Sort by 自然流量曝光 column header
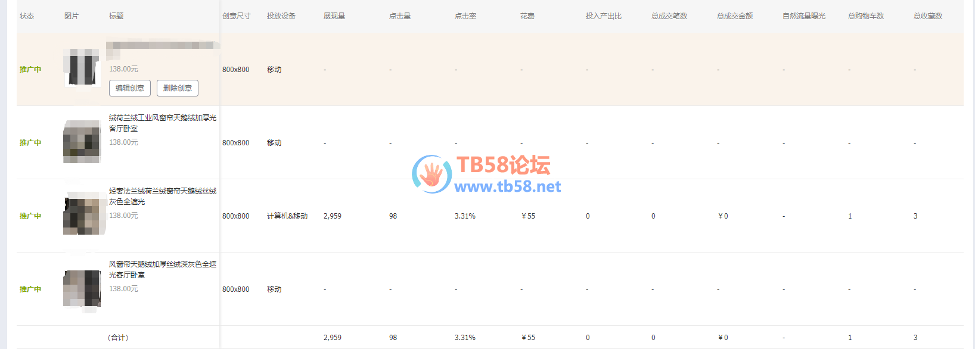The image size is (975, 349). (x=804, y=16)
